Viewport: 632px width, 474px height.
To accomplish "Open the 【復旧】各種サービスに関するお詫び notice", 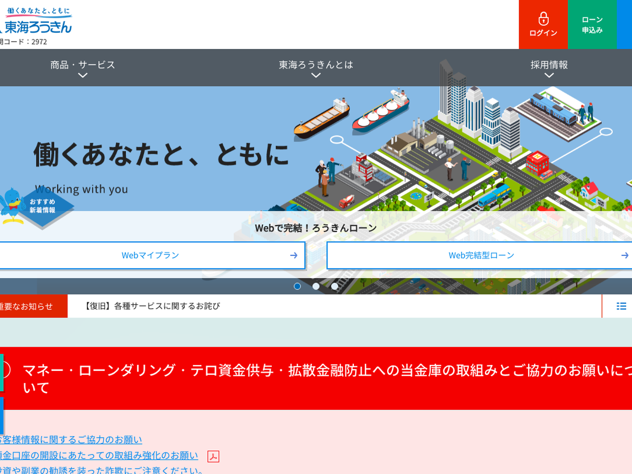I will tap(152, 306).
